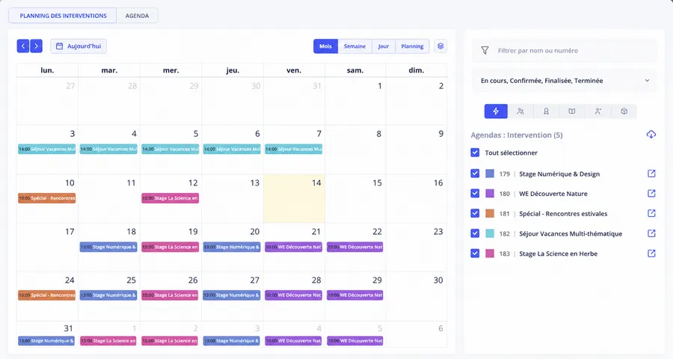Click the purple color swatch for agenda 180
The width and height of the screenshot is (673, 359).
click(x=490, y=193)
